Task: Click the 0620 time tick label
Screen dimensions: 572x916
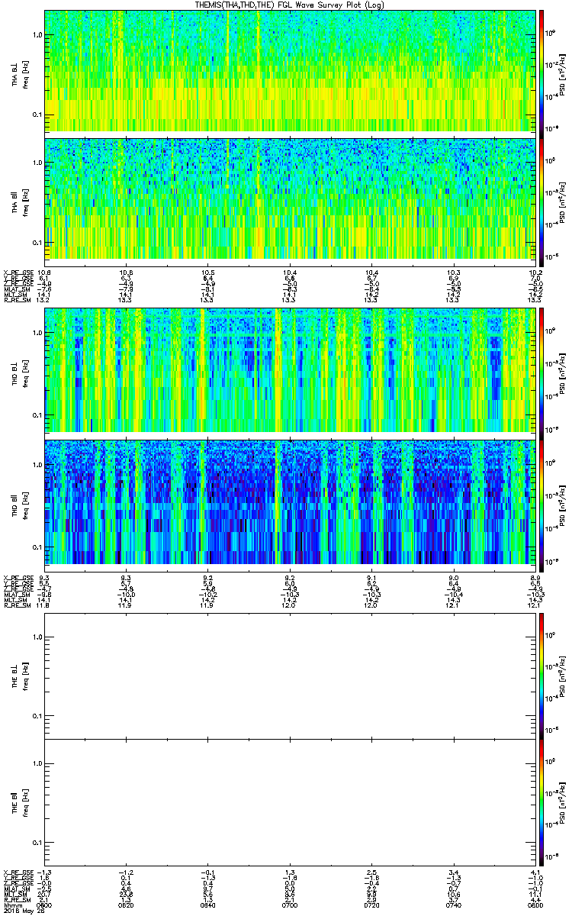Action: (x=127, y=905)
